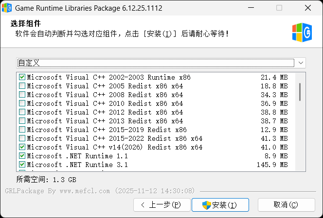Uncheck Visual C++ v14(2026) Redist checkbox
The height and width of the screenshot is (218, 323).
click(22, 147)
